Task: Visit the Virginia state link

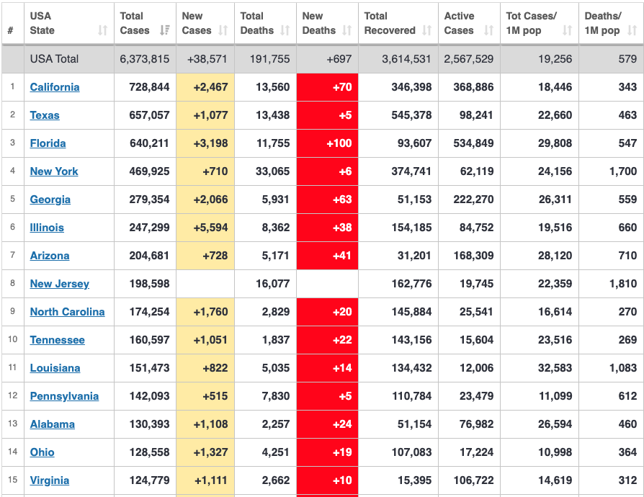Action: point(50,480)
